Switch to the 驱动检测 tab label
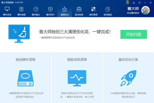The image size is (154, 103). pos(79,15)
